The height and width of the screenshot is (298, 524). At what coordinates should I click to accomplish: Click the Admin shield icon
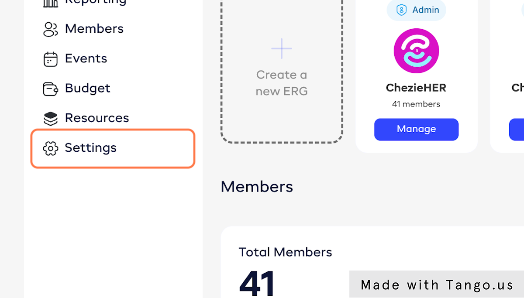pos(401,10)
